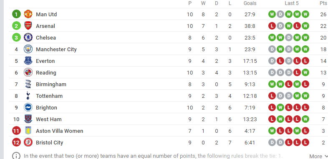Viewport: 328px width, 159px height.
Task: Open the Aston Villa Women team link
Action: pos(59,131)
